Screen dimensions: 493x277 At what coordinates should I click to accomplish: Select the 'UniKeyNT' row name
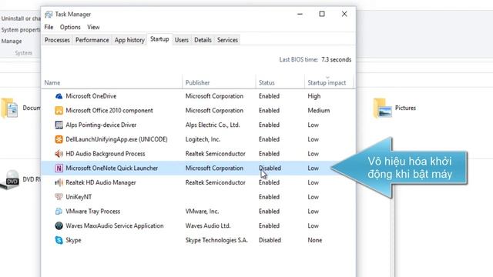pyautogui.click(x=79, y=197)
